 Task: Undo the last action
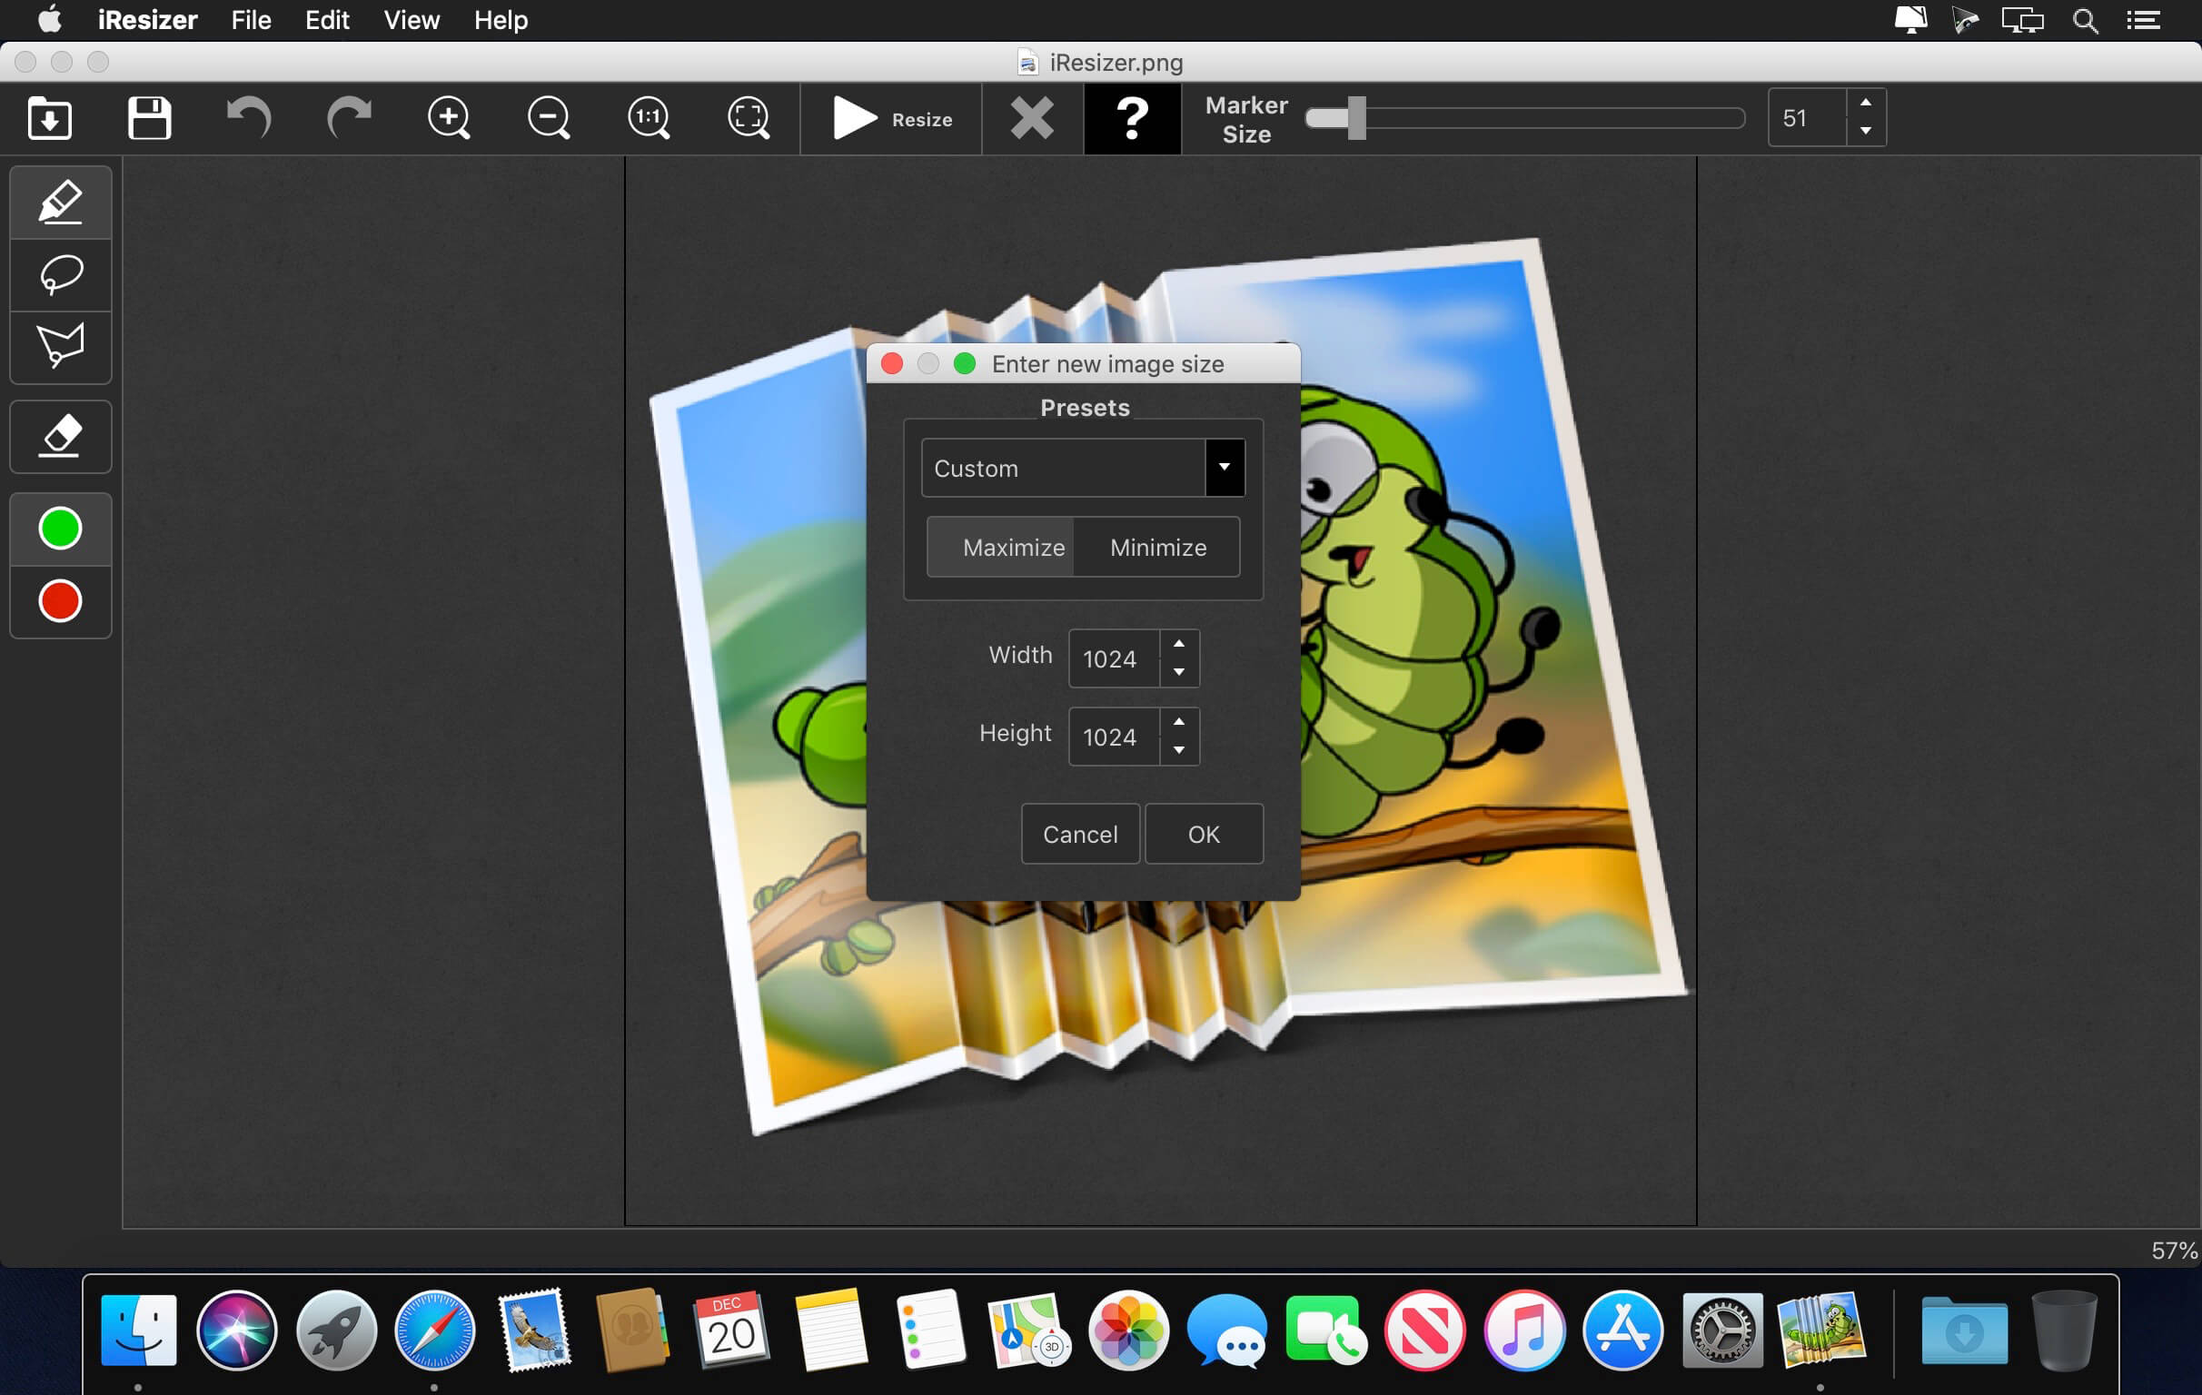click(249, 119)
